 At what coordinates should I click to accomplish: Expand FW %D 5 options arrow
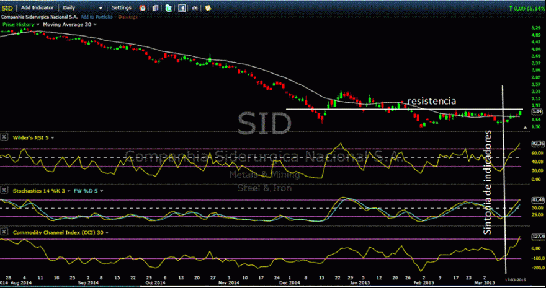click(x=101, y=191)
